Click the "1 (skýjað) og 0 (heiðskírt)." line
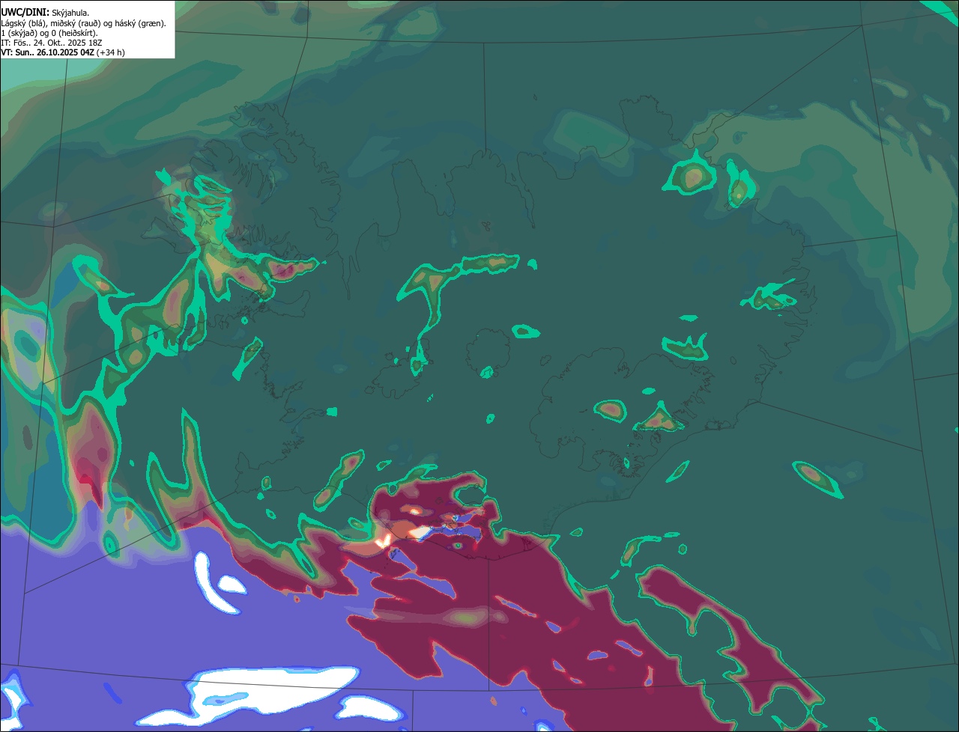 (49, 33)
